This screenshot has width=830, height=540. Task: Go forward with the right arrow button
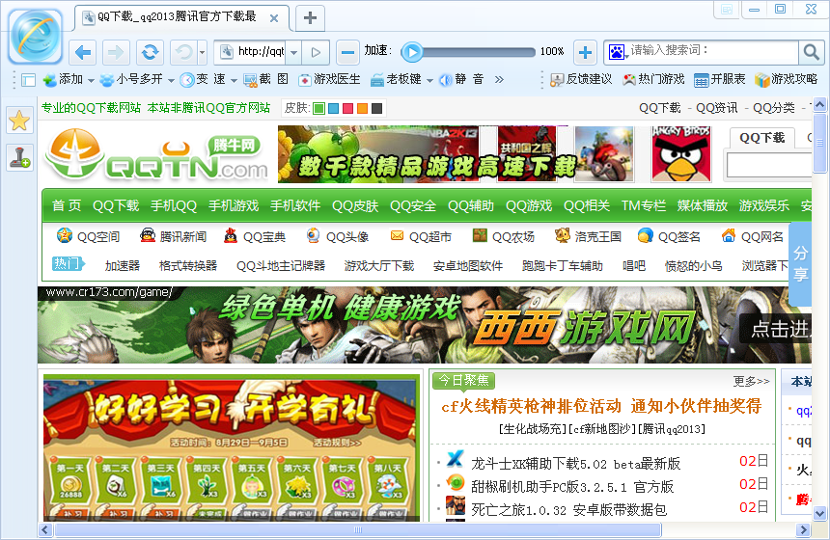coord(116,52)
